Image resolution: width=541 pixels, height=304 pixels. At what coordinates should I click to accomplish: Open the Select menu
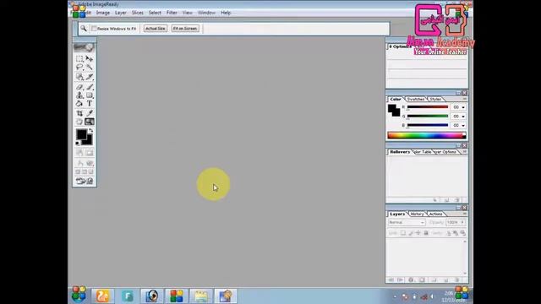(x=155, y=13)
